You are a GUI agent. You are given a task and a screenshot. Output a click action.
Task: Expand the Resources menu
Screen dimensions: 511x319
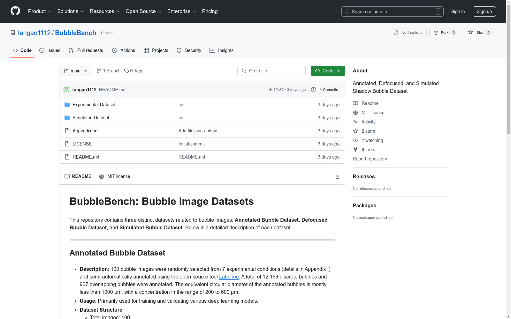pos(105,11)
